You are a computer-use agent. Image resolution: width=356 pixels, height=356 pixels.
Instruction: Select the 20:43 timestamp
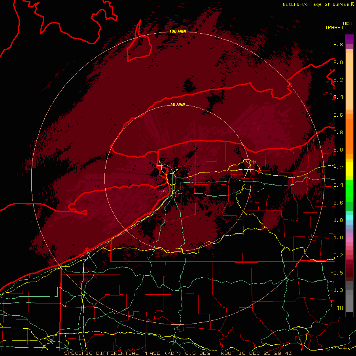(x=283, y=353)
